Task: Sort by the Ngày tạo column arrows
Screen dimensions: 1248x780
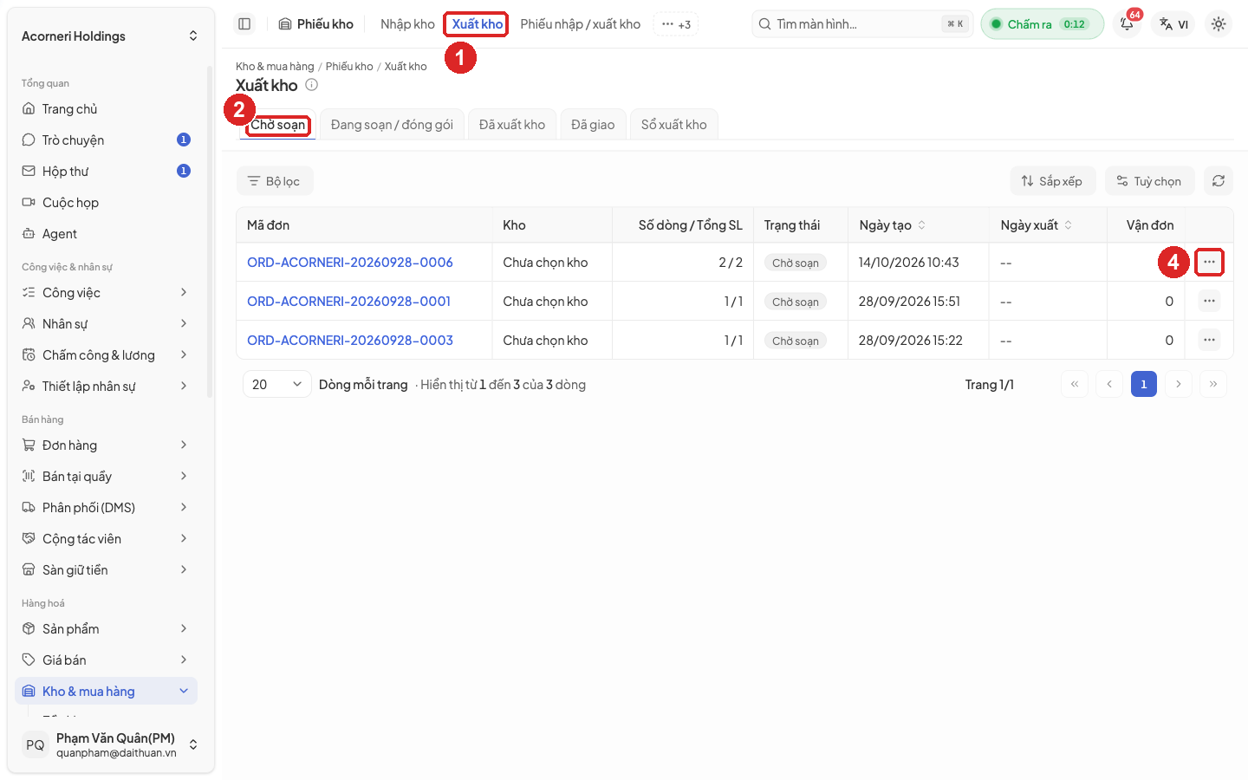Action: point(921,225)
